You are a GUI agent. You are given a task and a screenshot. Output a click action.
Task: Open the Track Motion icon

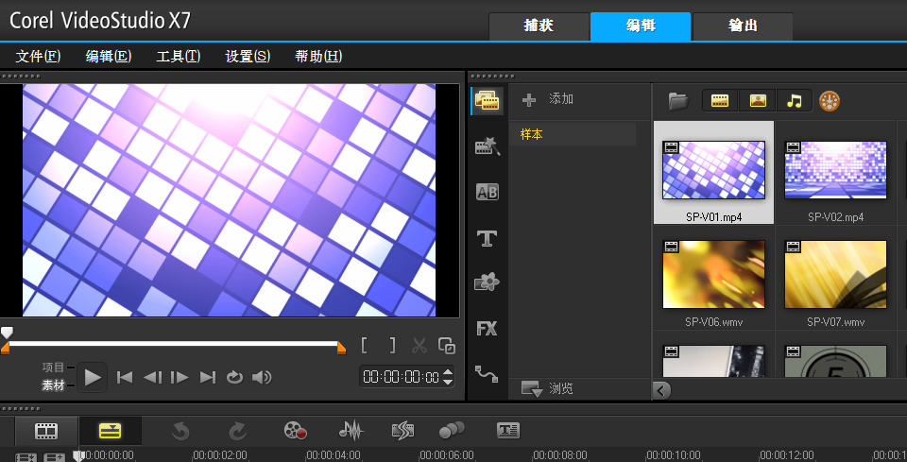(x=452, y=431)
